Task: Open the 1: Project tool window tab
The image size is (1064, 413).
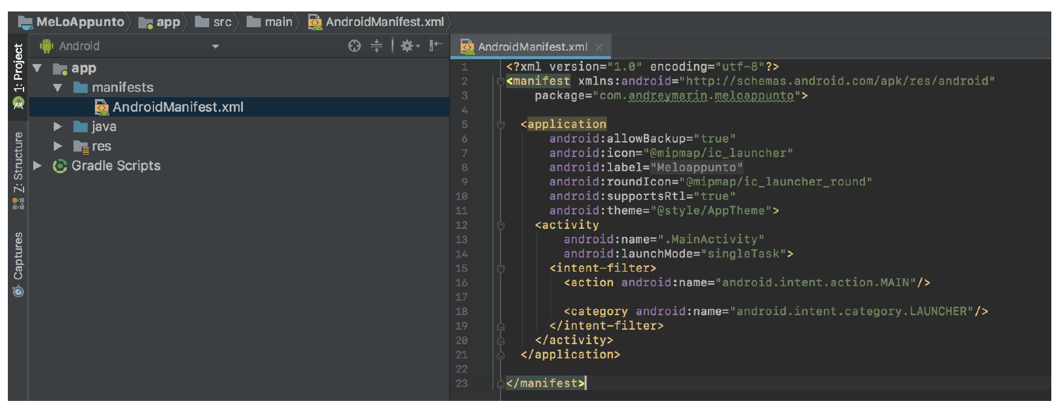Action: pyautogui.click(x=18, y=75)
